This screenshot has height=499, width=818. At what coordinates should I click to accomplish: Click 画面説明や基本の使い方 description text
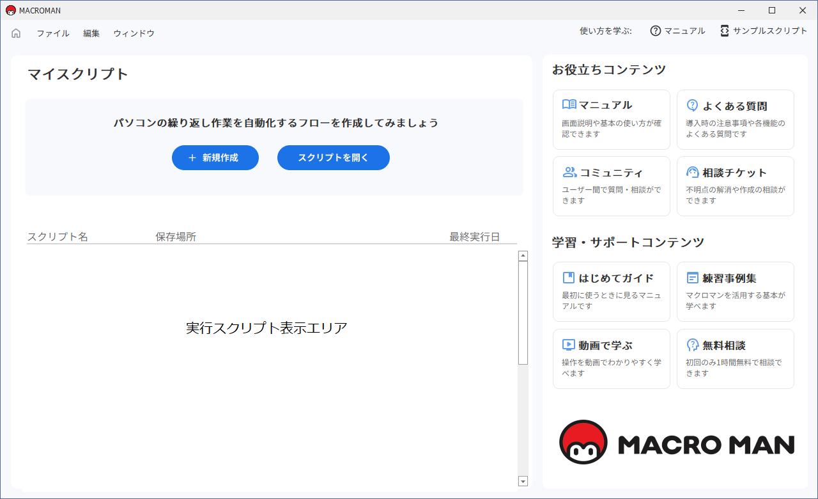click(612, 129)
